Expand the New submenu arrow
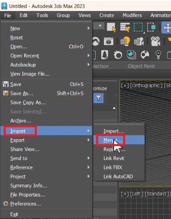 point(88,28)
